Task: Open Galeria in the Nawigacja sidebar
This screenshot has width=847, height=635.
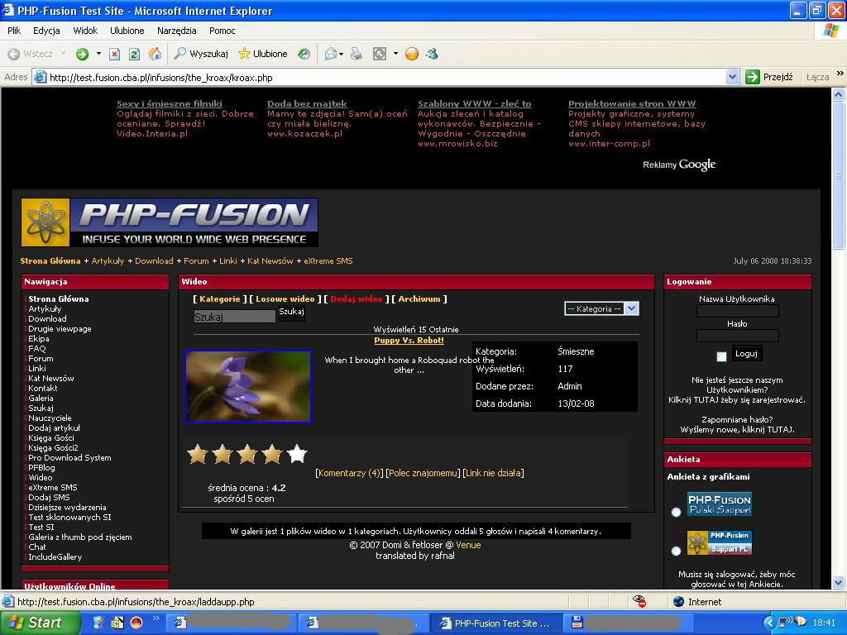Action: (x=41, y=398)
